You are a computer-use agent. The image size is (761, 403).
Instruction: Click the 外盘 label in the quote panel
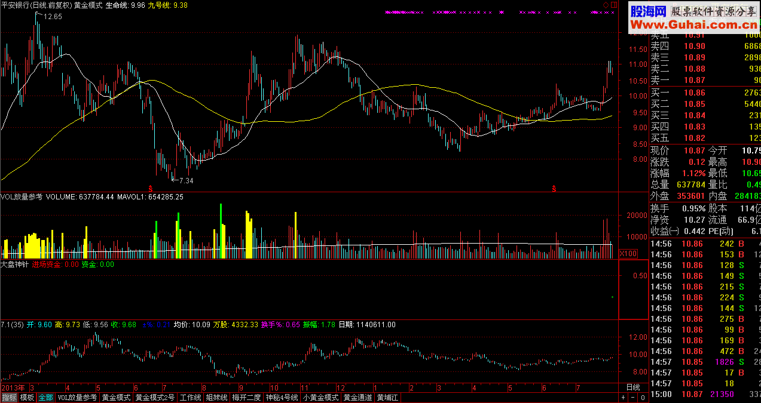coord(660,196)
